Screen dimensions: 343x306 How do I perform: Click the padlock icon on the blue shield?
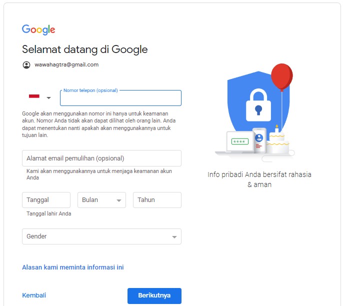click(x=258, y=105)
